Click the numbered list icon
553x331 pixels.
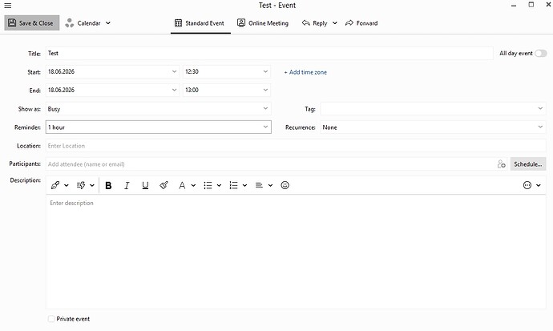coord(233,185)
